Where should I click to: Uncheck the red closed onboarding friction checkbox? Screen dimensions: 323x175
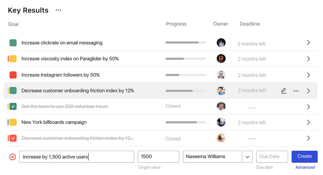pyautogui.click(x=13, y=138)
